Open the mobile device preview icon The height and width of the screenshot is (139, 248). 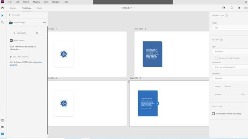pyautogui.click(x=232, y=8)
